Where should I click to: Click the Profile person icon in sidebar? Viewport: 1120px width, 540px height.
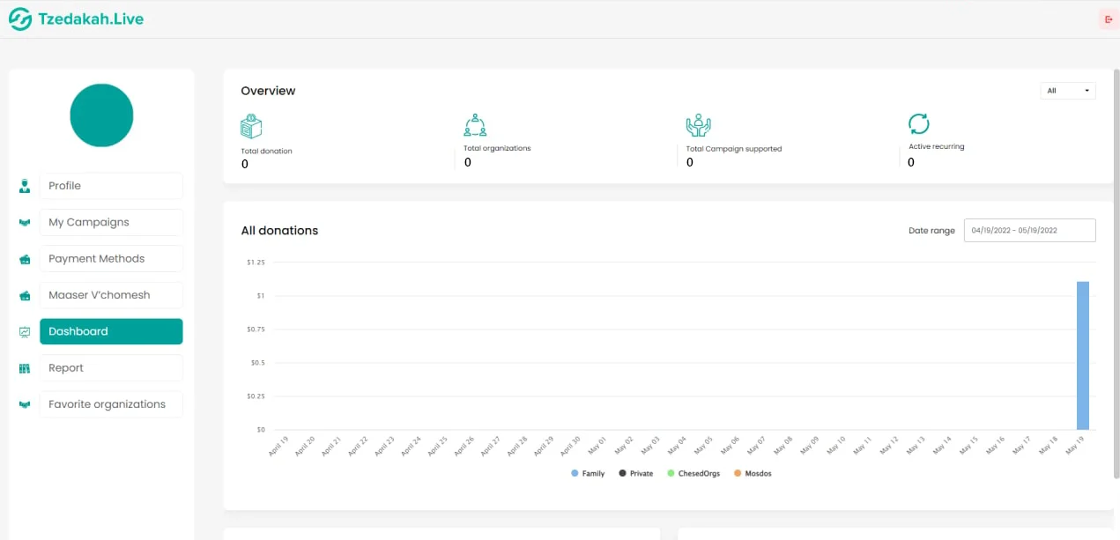25,186
